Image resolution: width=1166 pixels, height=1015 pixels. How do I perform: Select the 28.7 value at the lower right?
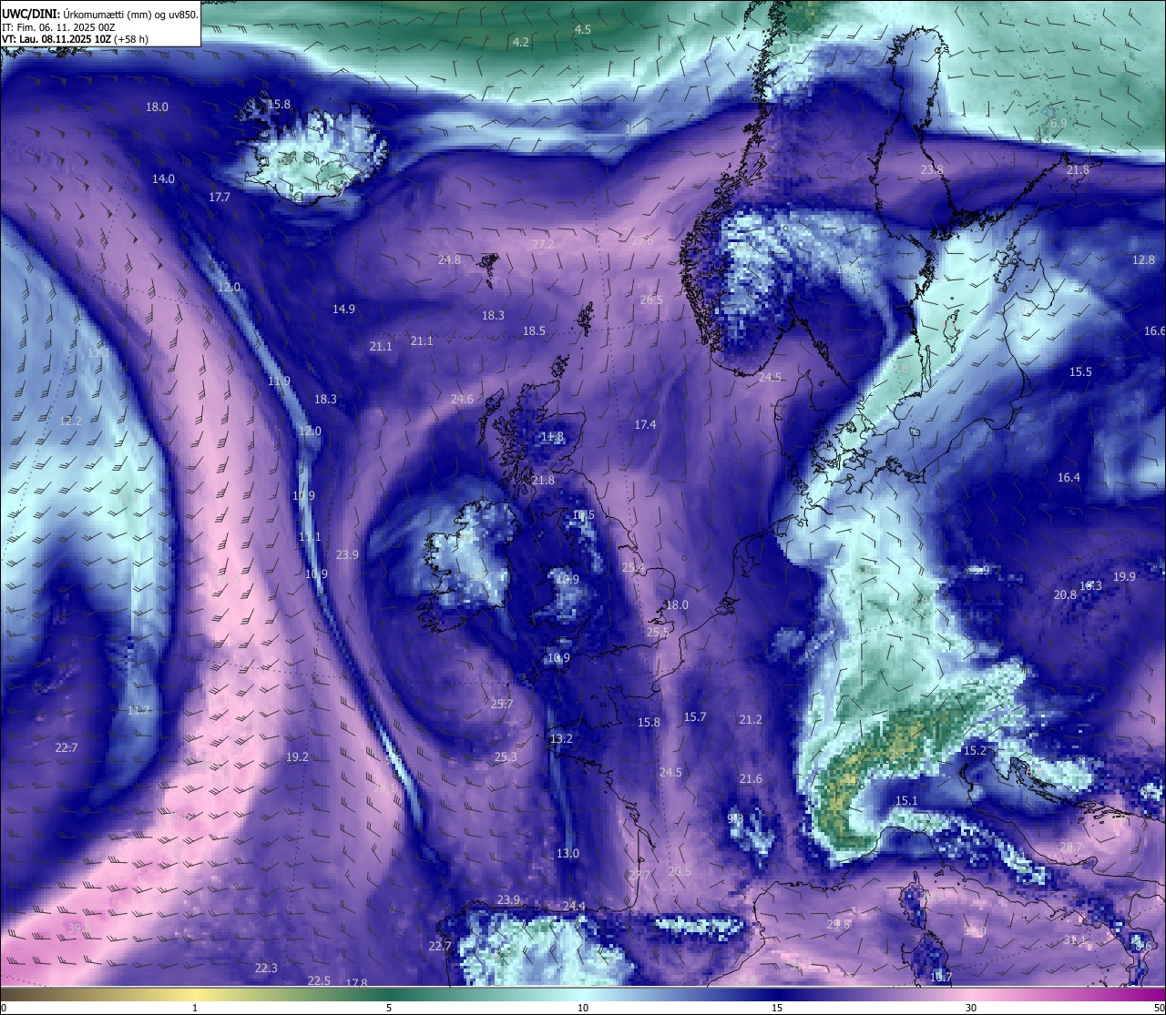click(1071, 847)
